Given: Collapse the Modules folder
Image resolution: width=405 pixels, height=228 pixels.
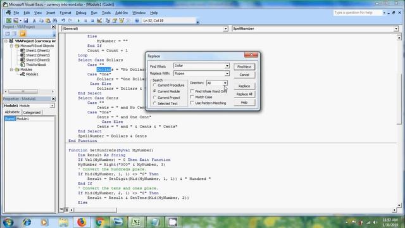Looking at the screenshot, I should click(x=11, y=70).
